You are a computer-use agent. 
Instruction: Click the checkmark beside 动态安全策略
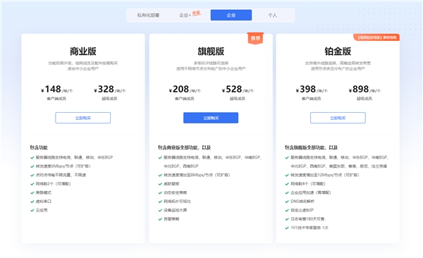(160, 192)
